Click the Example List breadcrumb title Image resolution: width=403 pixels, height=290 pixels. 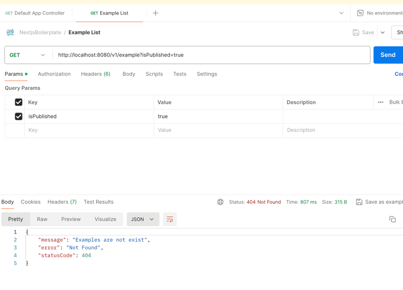[x=84, y=32]
